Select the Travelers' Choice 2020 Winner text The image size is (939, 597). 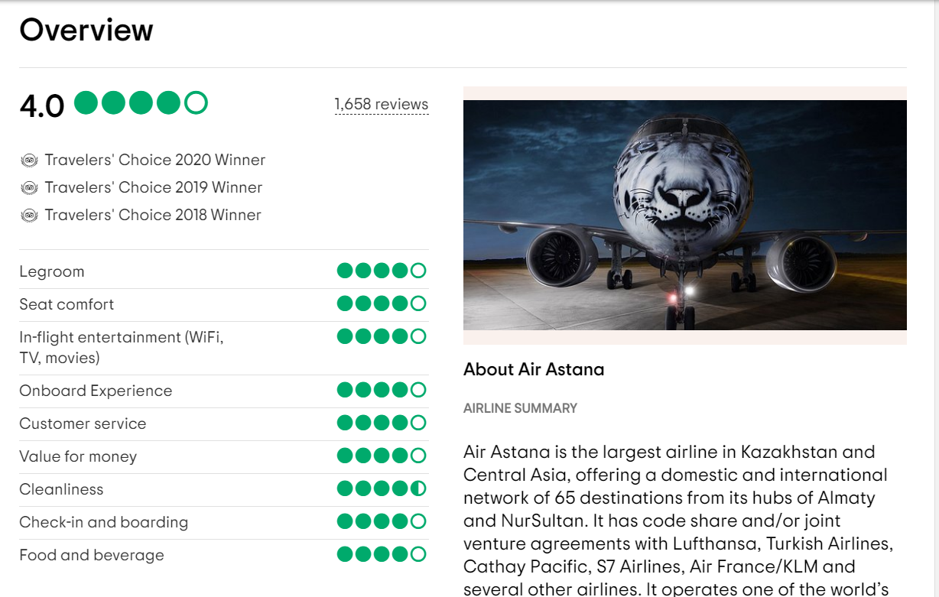click(155, 160)
